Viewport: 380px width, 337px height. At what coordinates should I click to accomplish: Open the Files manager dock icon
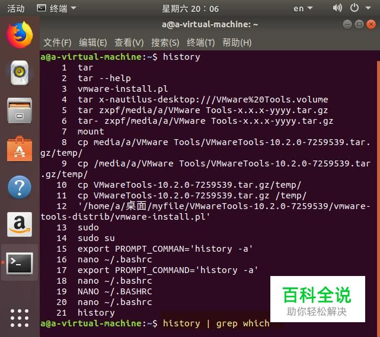[20, 110]
